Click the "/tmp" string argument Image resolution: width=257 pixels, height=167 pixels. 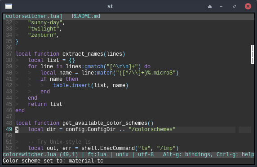pos(166,148)
